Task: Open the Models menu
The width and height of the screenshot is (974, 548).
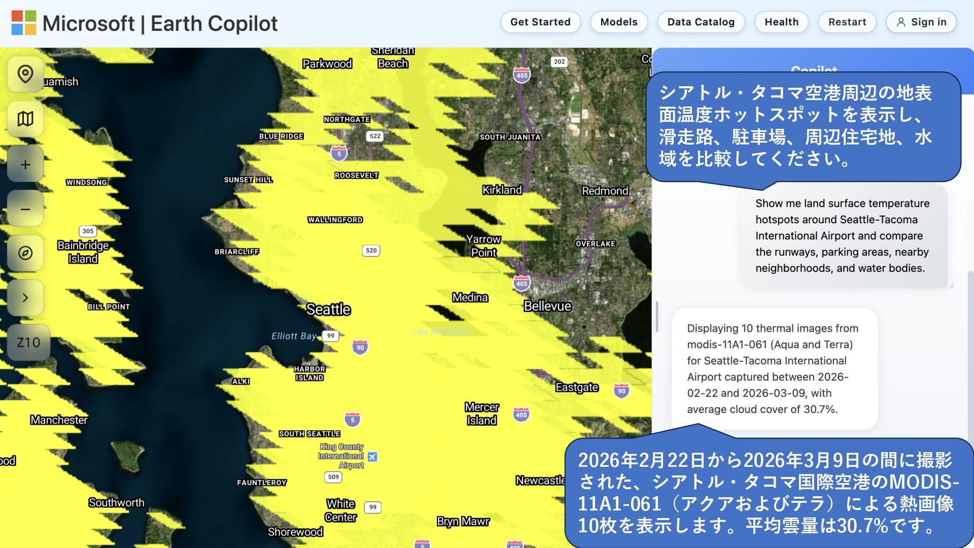Action: [618, 22]
